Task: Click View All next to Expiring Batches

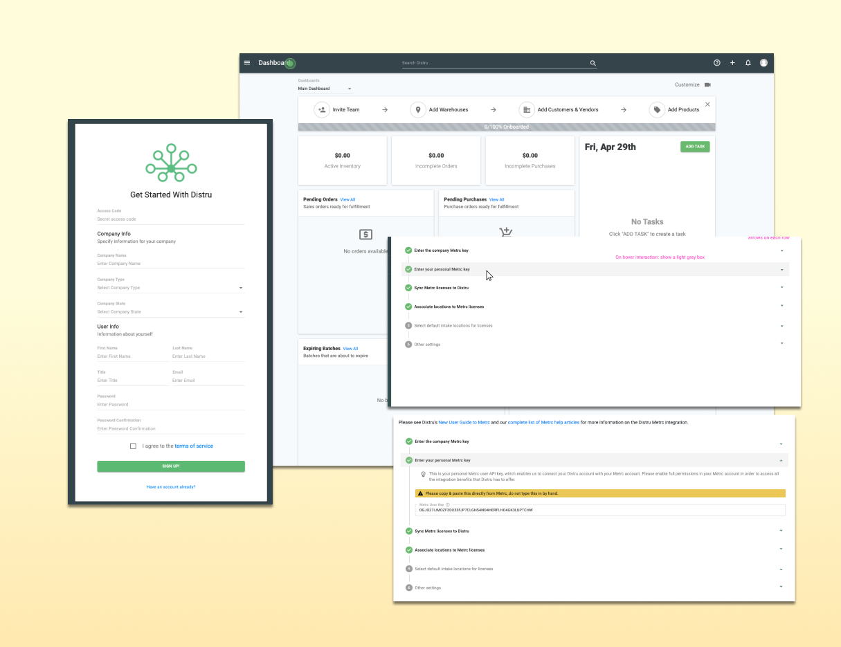Action: (x=351, y=349)
